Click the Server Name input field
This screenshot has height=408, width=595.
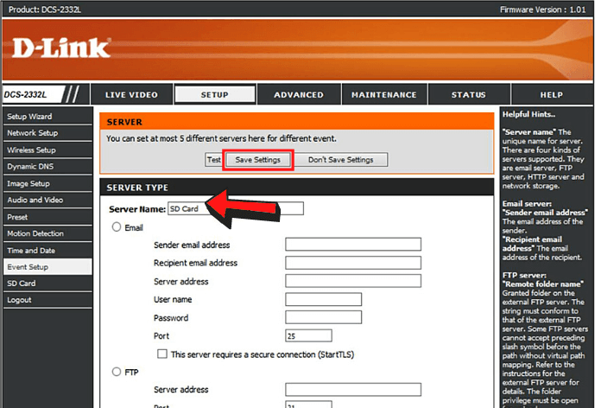coord(236,208)
